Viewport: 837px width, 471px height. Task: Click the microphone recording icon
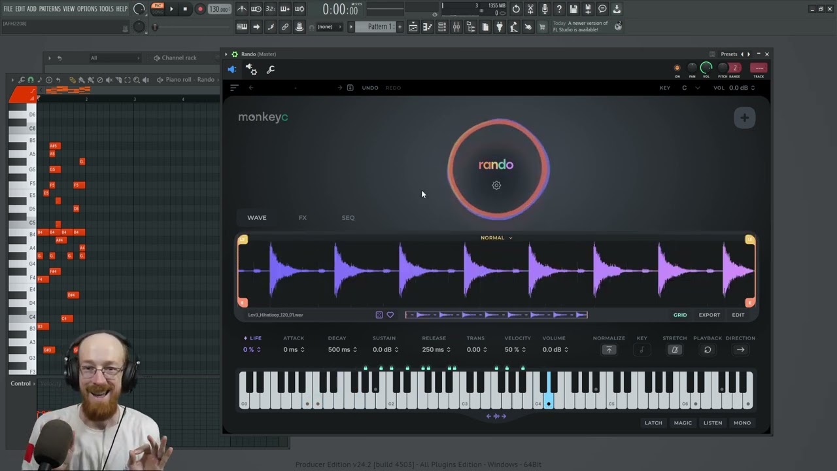(x=545, y=9)
